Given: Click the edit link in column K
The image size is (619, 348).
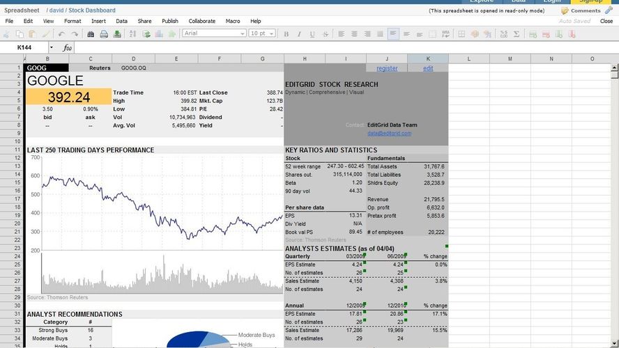Looking at the screenshot, I should tap(428, 68).
